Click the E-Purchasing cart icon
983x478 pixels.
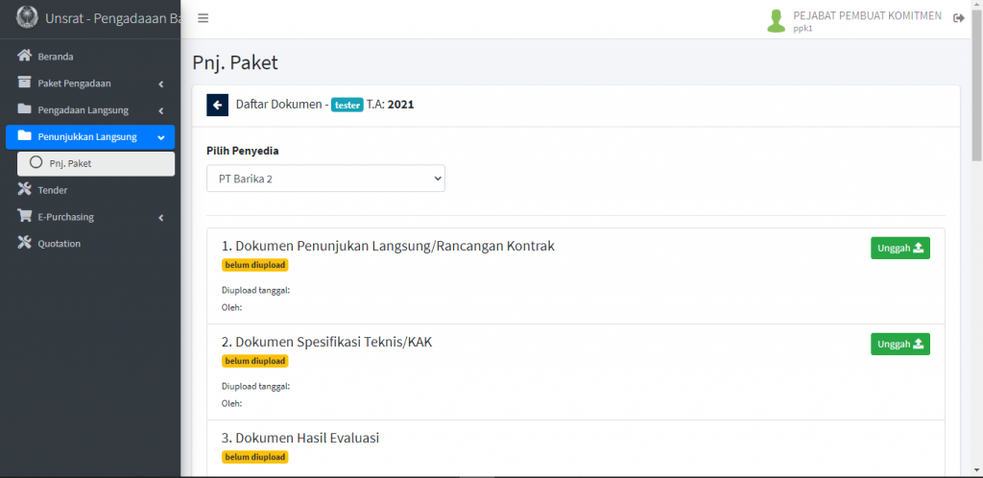(x=25, y=217)
